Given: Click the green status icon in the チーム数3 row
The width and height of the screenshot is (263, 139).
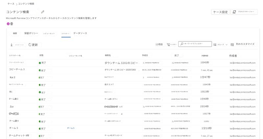Looking at the screenshot, I should 40,100.
